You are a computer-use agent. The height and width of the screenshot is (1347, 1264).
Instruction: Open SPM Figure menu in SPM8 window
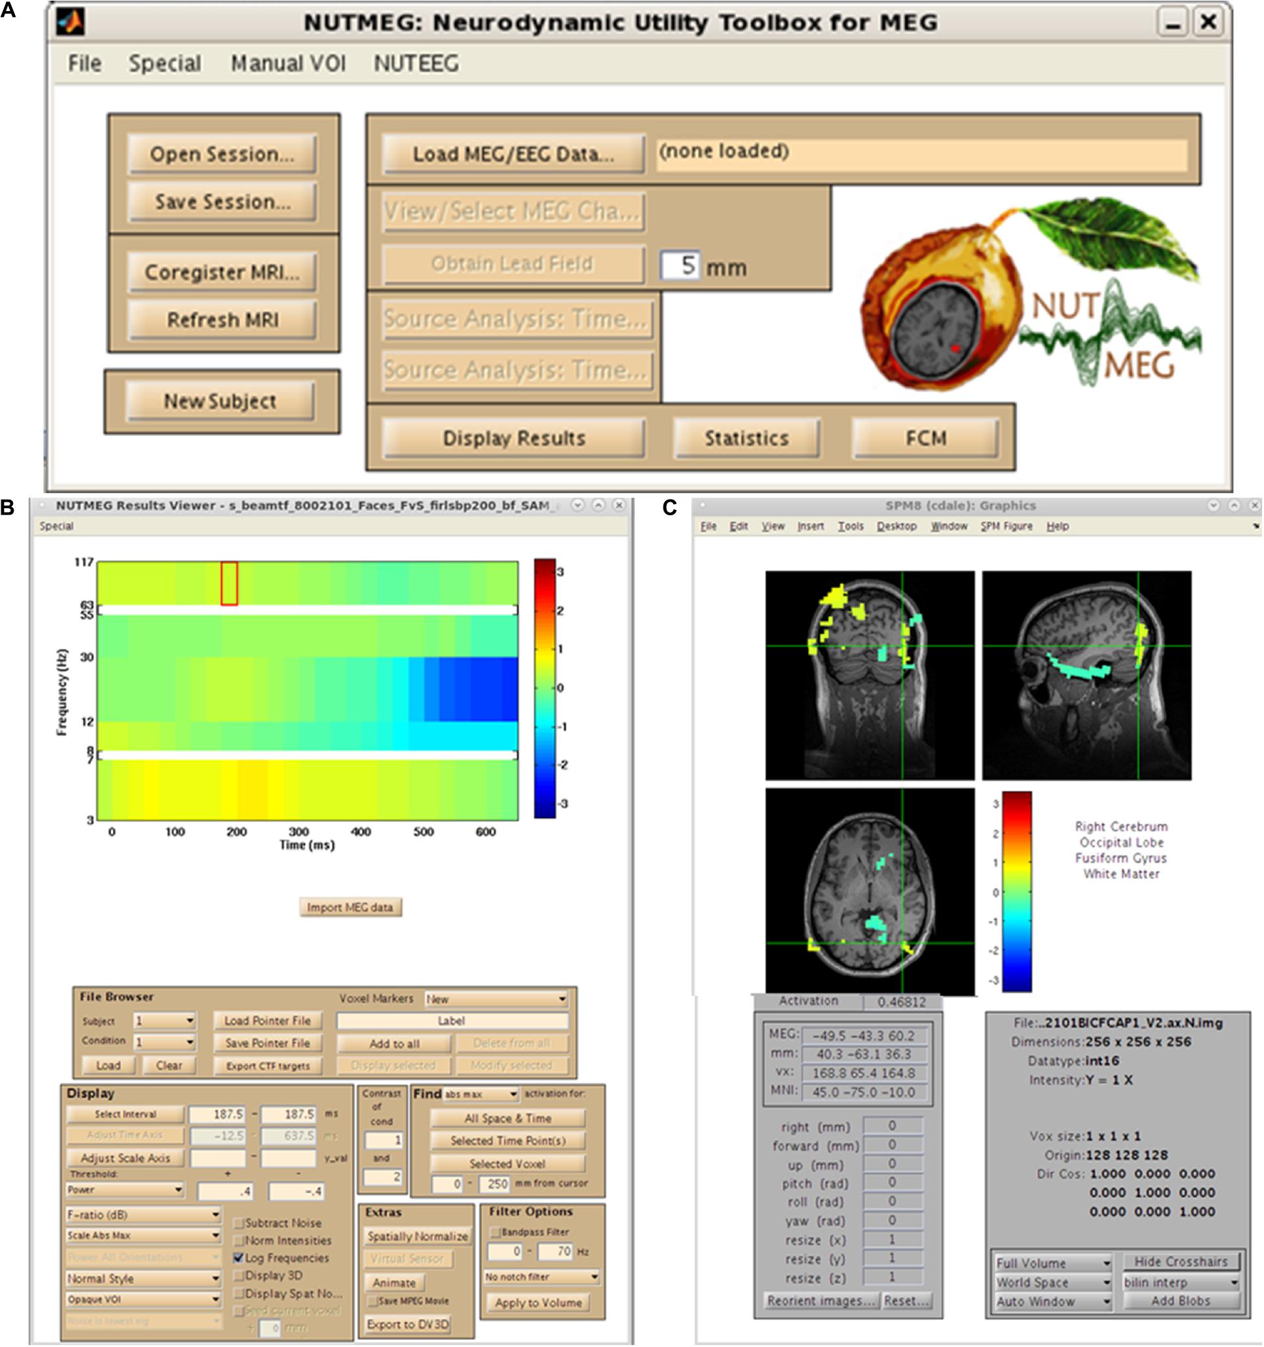[x=1006, y=526]
